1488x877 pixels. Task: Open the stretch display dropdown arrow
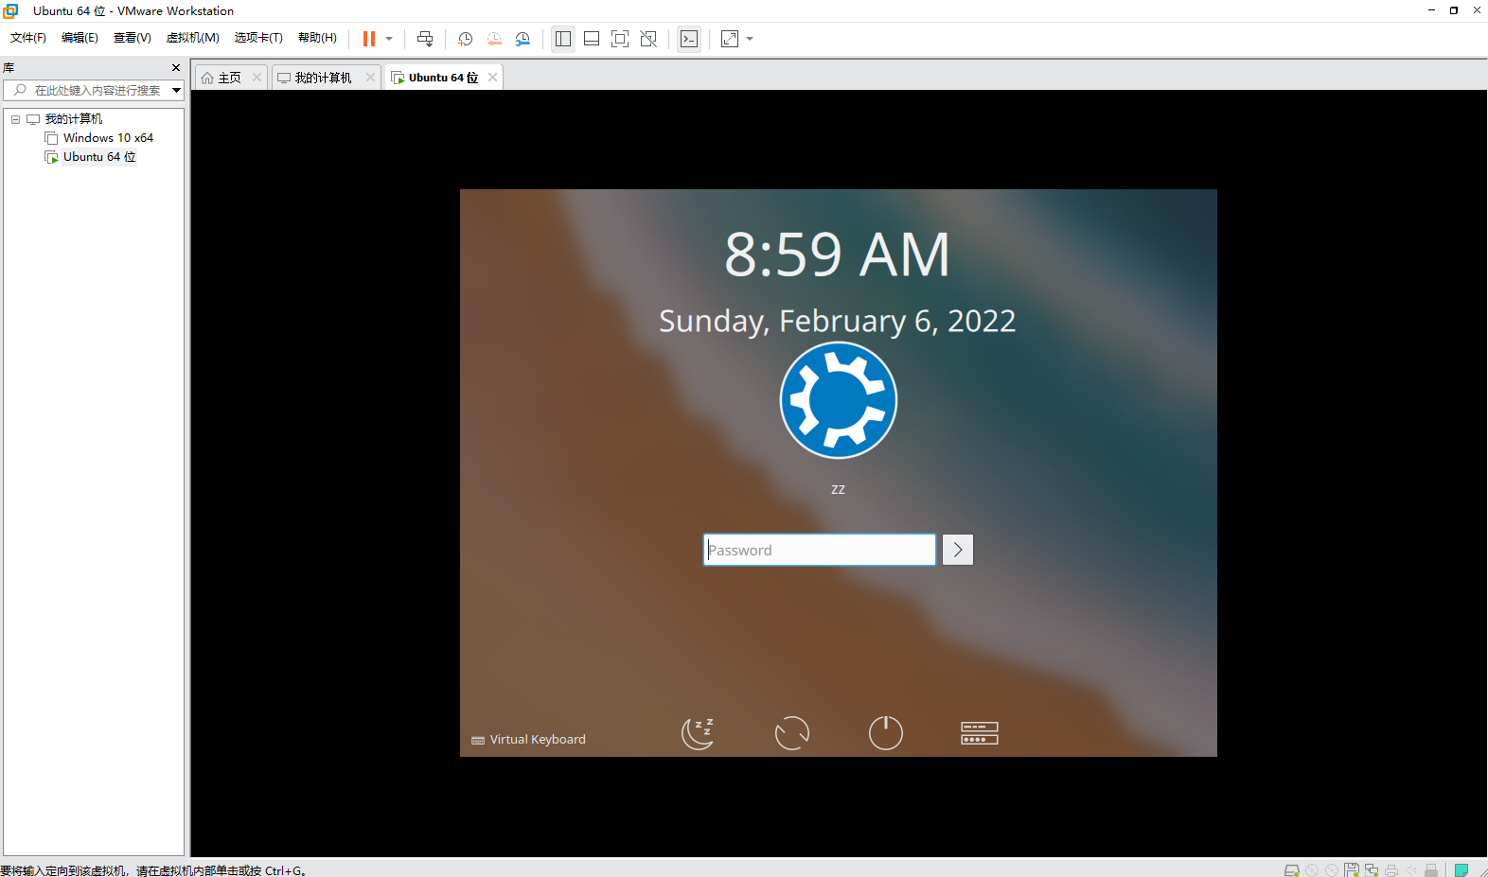coord(750,39)
